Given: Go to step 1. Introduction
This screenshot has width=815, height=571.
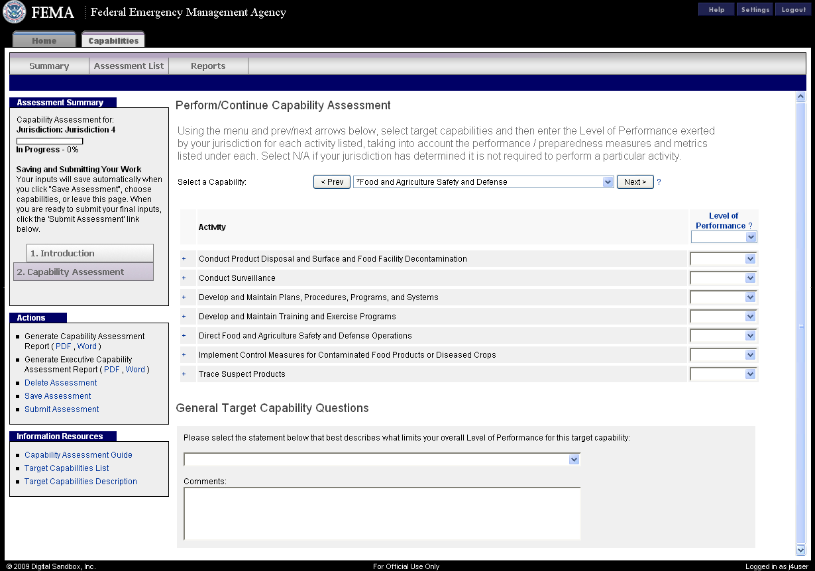Looking at the screenshot, I should [90, 253].
